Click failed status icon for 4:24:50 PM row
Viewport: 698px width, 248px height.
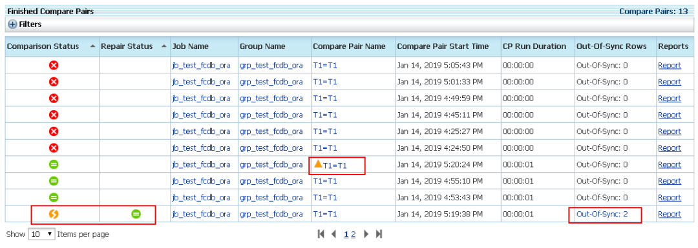54,148
